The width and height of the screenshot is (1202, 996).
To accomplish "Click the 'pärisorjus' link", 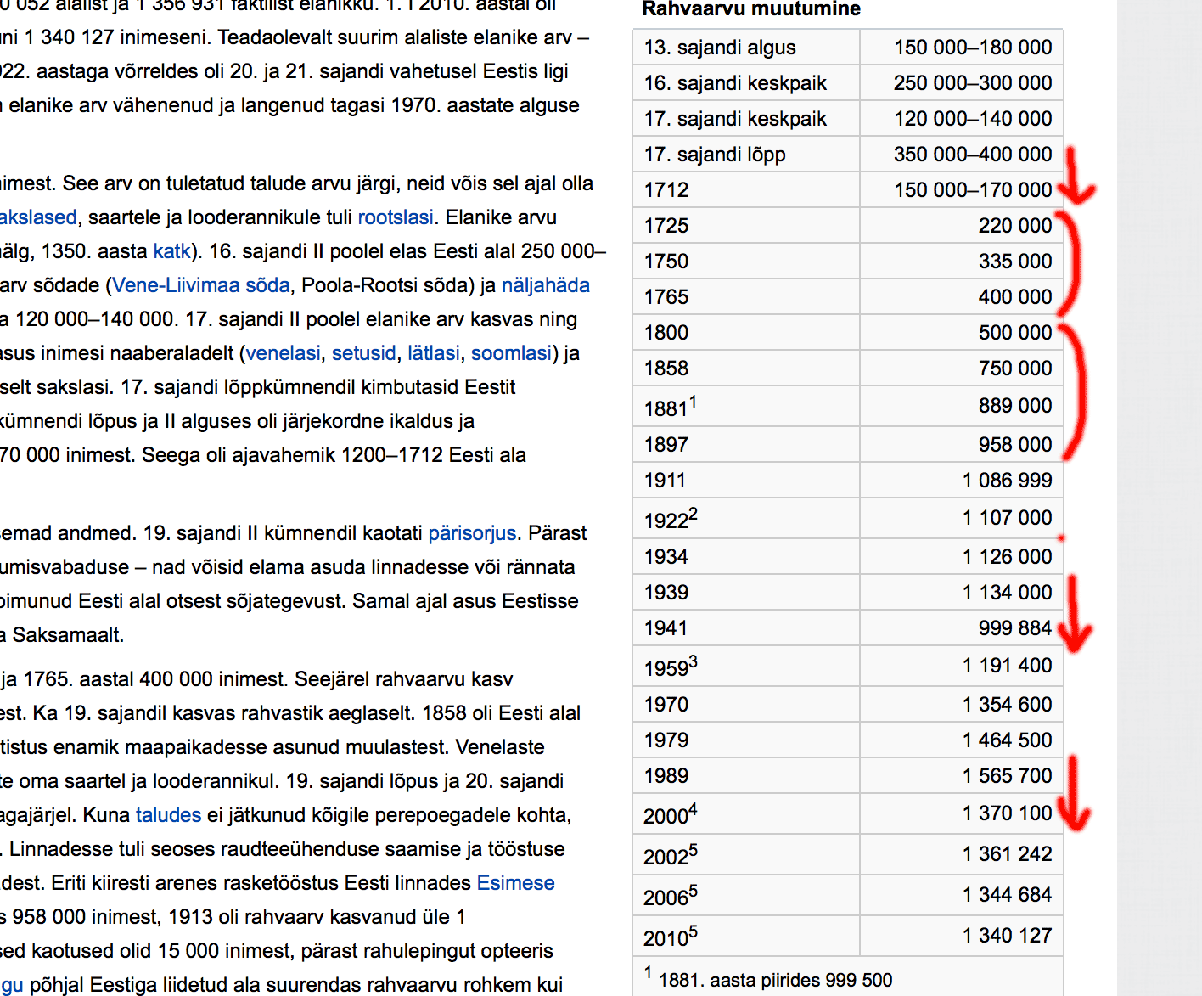I will [472, 533].
